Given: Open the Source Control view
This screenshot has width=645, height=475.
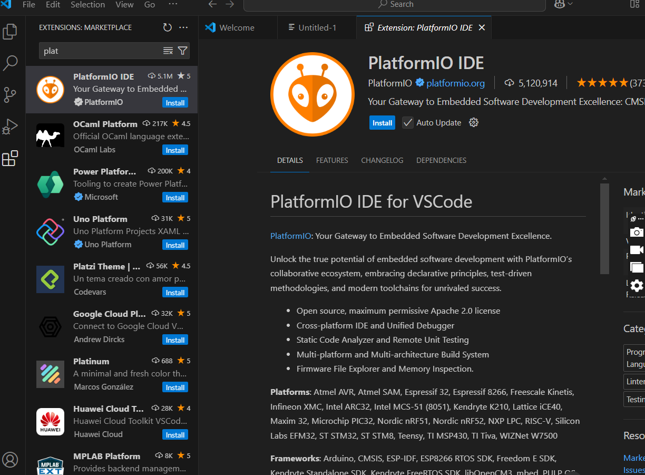Looking at the screenshot, I should [x=10, y=95].
